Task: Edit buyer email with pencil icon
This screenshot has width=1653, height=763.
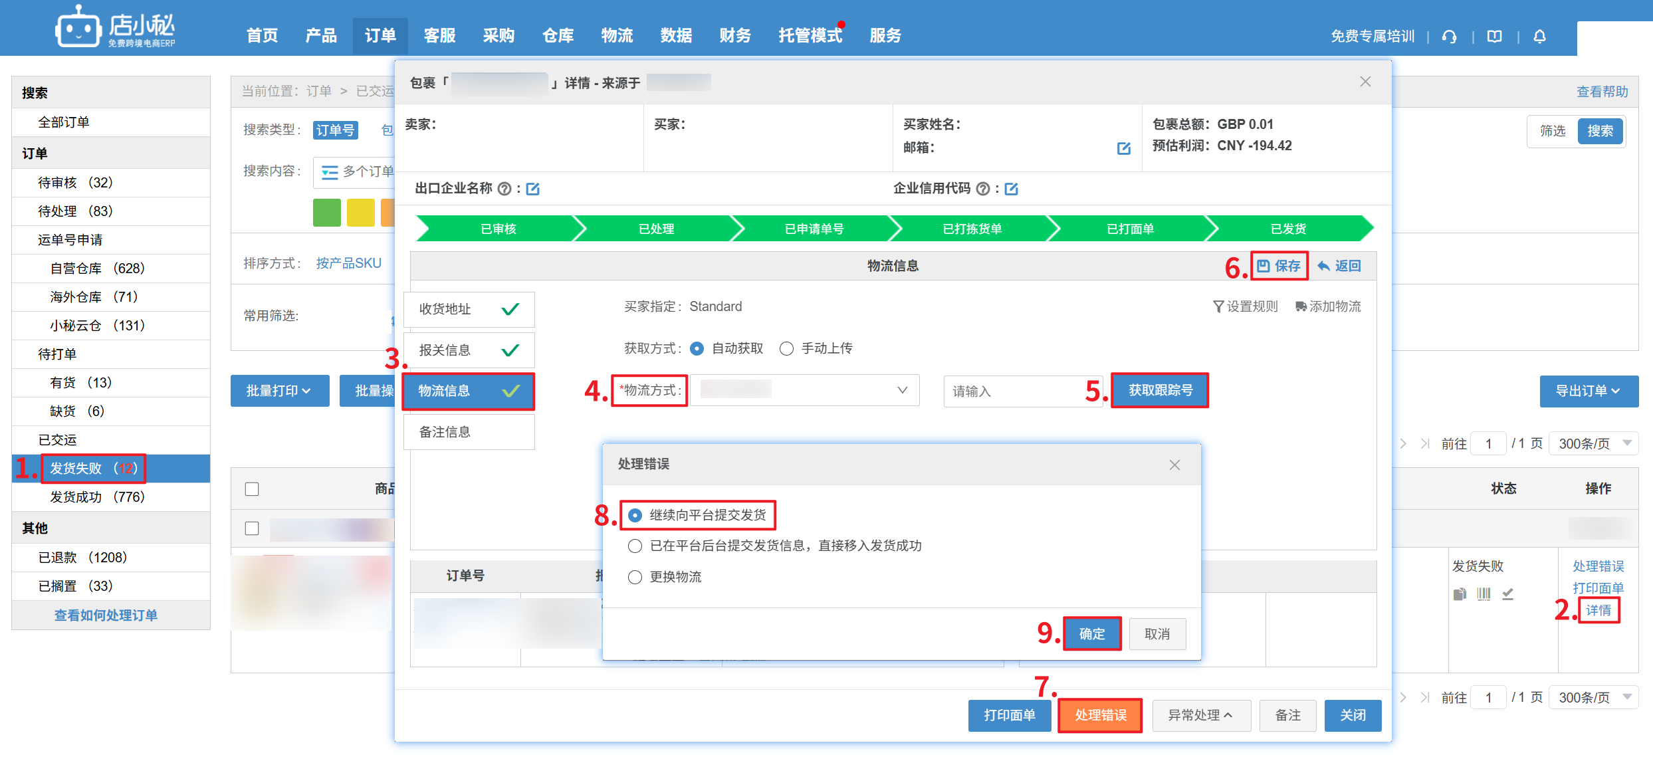Action: pyautogui.click(x=1123, y=148)
